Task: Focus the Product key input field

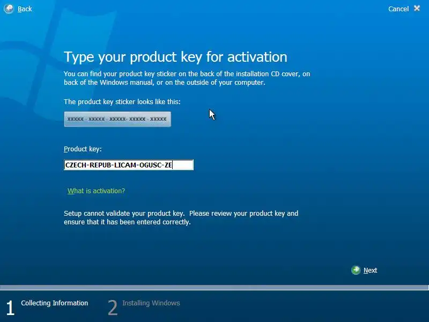Action: point(129,165)
